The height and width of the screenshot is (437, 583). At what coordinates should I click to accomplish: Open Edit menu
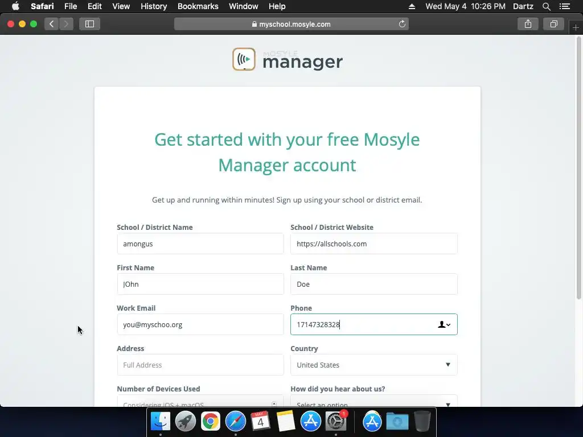pos(95,6)
